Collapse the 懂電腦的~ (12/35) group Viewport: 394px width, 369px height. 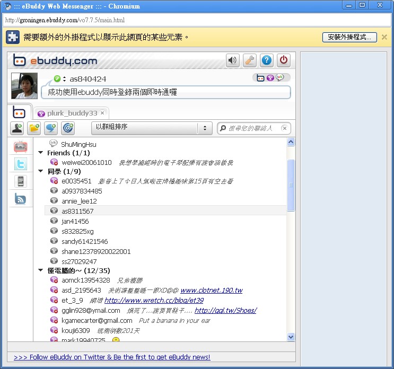click(40, 270)
